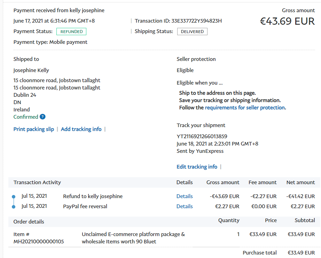Open Details for Refund to kelly josephine
Screen dimensions: 321x258
(x=185, y=196)
